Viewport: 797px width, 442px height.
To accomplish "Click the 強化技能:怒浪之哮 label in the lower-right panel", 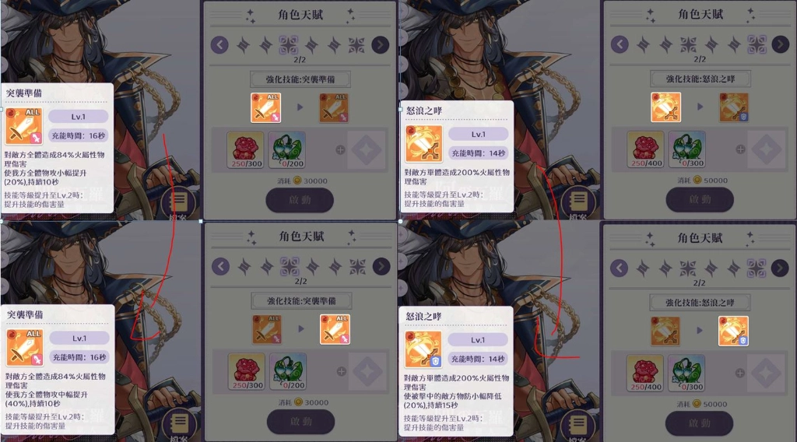I will (700, 303).
